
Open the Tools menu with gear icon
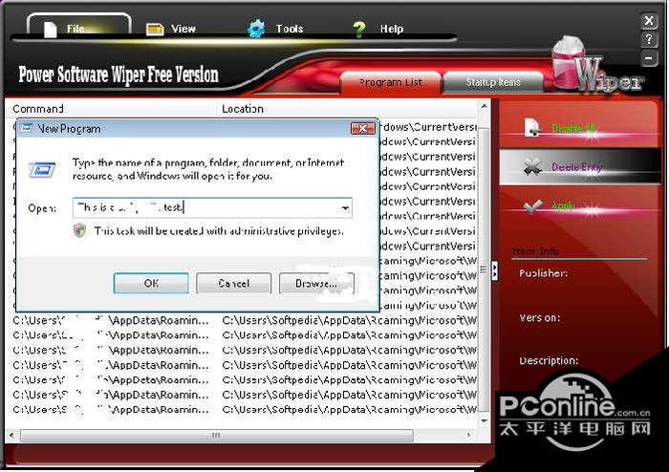[x=275, y=29]
